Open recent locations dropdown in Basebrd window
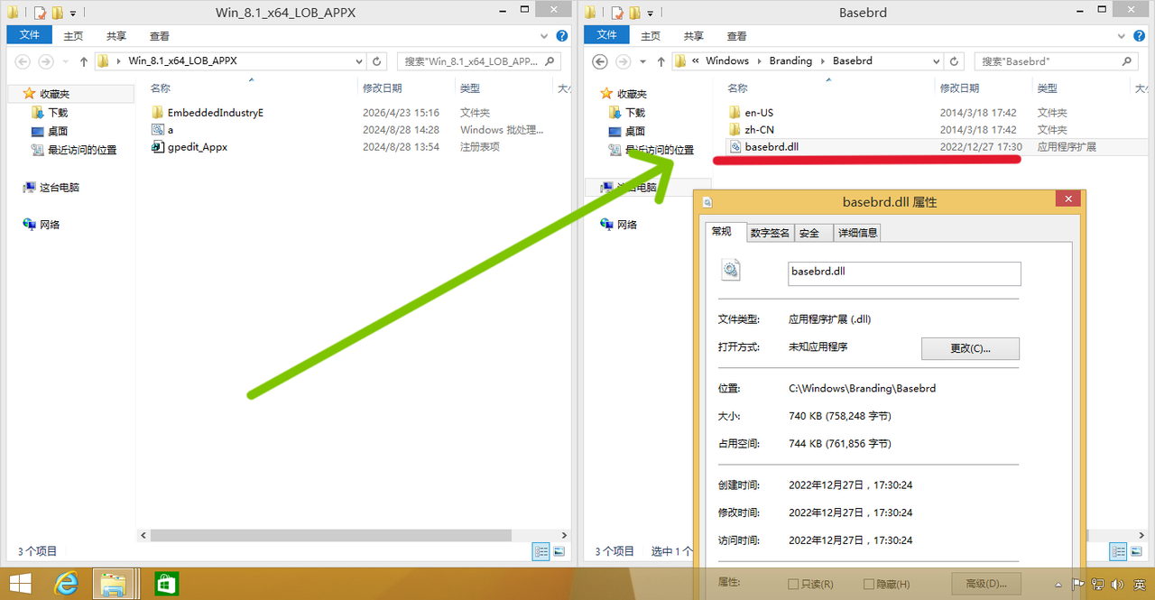The image size is (1155, 600). click(644, 61)
